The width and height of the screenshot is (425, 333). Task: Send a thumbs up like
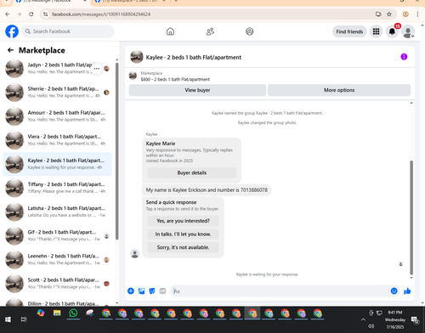(x=407, y=291)
